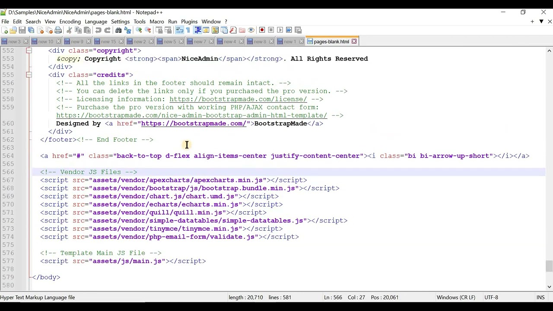This screenshot has width=553, height=311.
Task: Cut selection with the scissors icon
Action: pos(69,30)
